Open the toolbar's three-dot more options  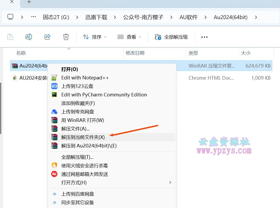[204, 37]
